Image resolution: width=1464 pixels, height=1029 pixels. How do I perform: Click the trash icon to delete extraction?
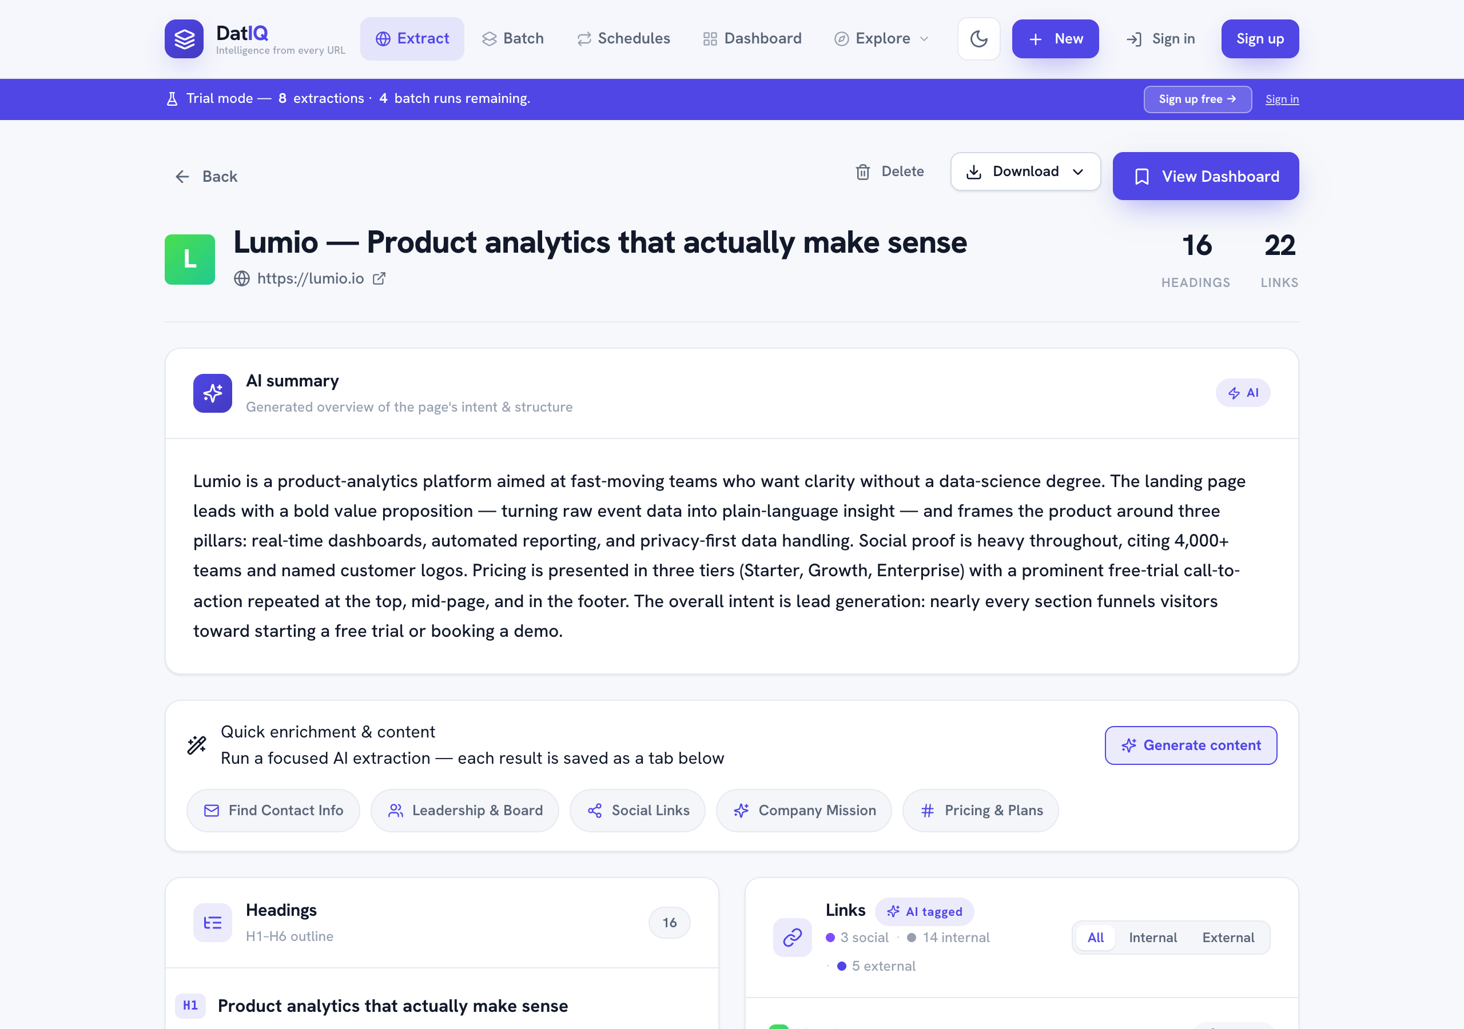tap(862, 171)
